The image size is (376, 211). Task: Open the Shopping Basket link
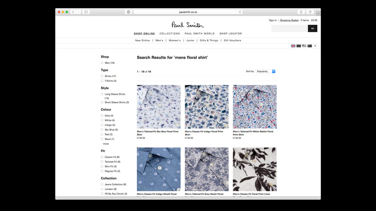289,21
